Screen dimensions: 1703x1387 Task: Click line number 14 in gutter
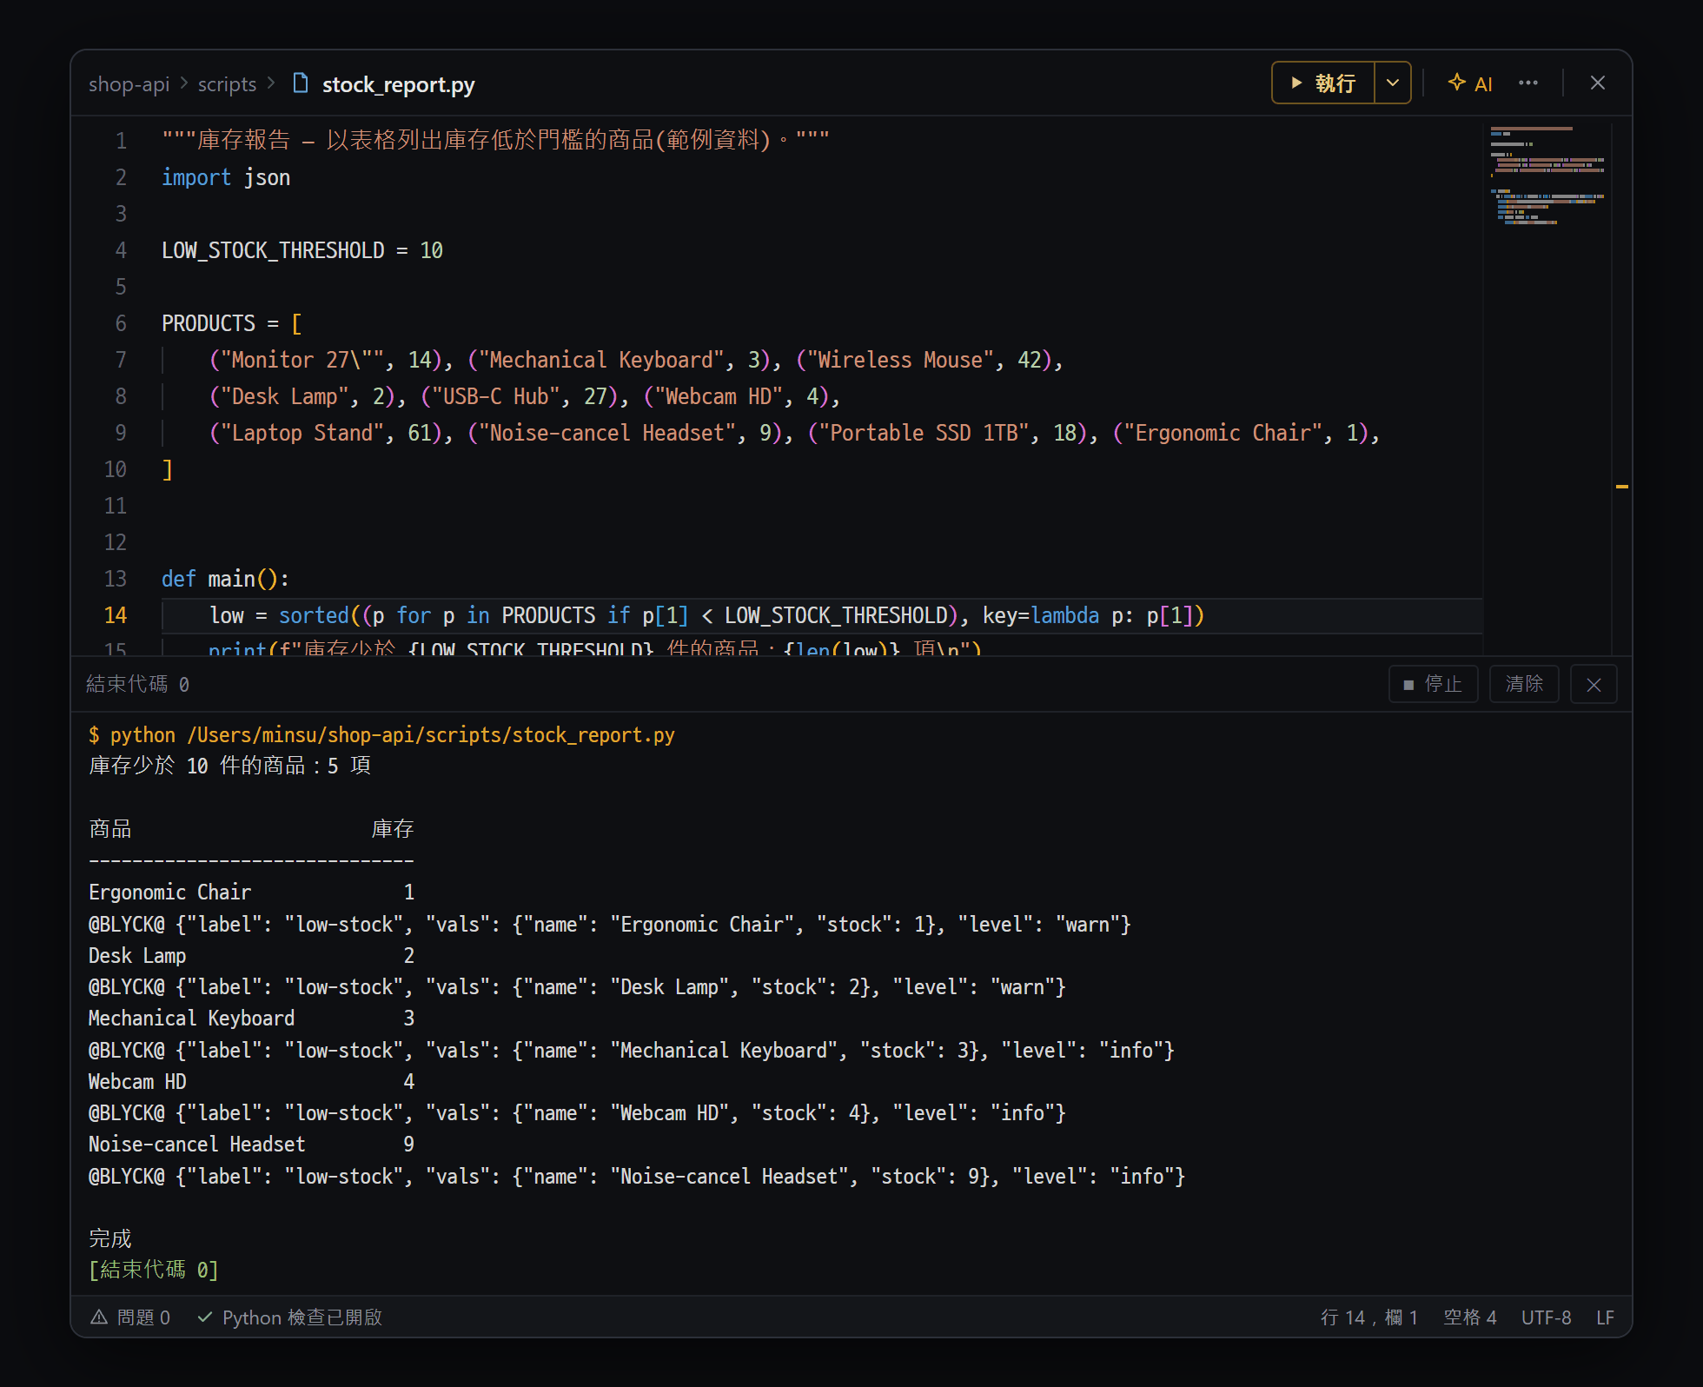[116, 615]
